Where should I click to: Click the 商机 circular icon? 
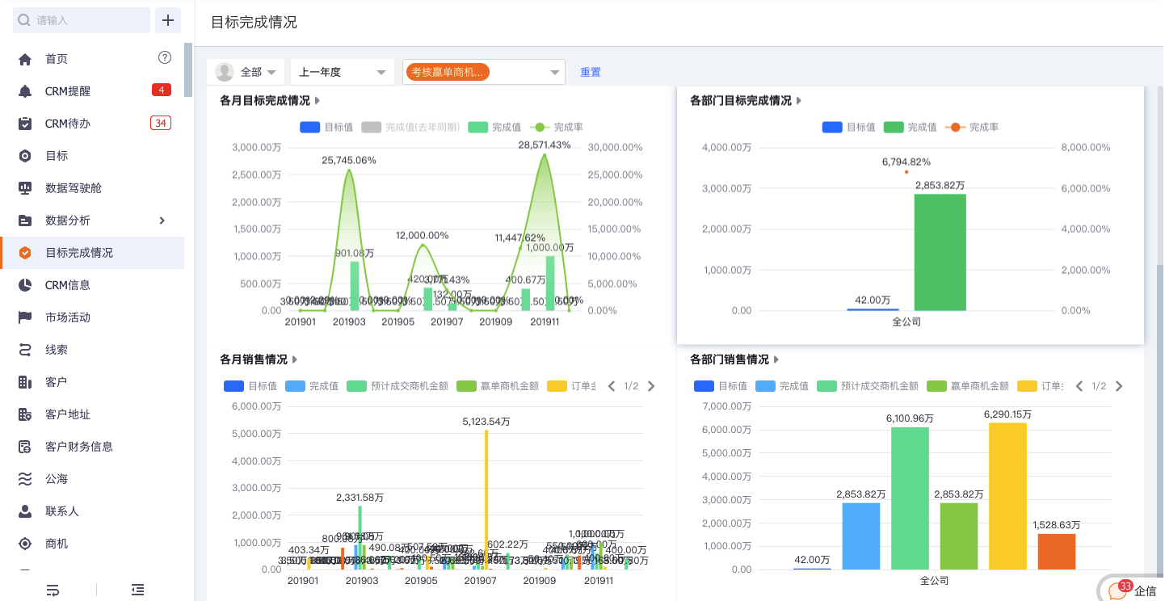[x=25, y=544]
